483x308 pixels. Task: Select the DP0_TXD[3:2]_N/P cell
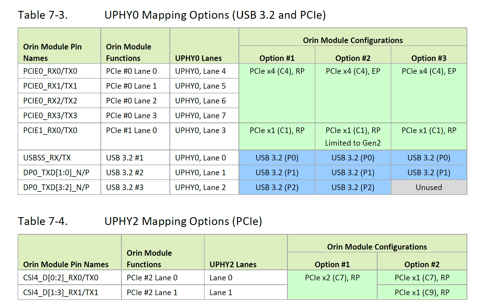(59, 187)
